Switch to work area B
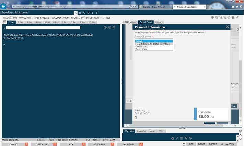This screenshot has width=244, height=146. tap(80, 13)
